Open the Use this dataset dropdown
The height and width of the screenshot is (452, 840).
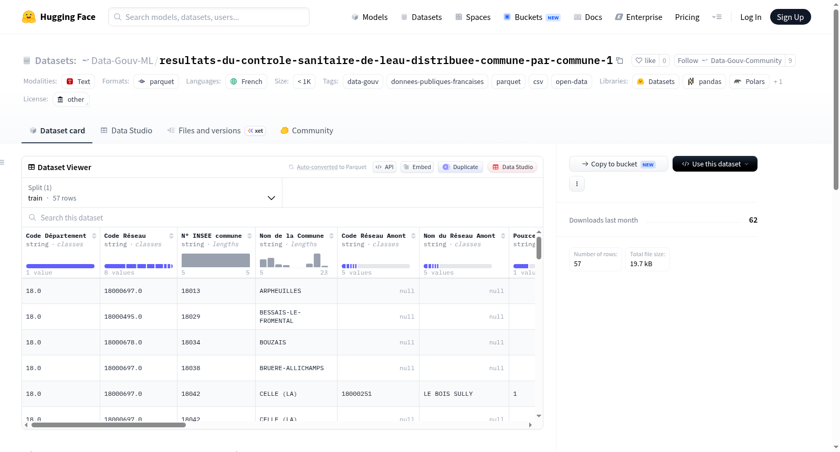click(715, 164)
